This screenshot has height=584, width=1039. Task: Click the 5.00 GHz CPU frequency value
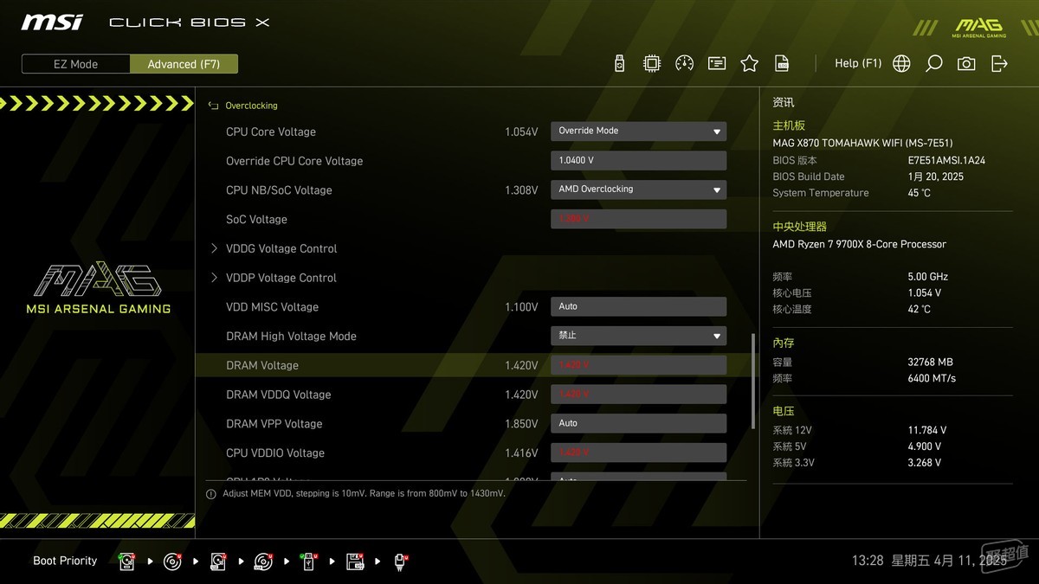(x=927, y=277)
